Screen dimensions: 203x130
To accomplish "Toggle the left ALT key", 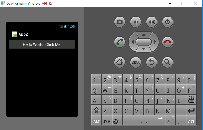I will (96, 120).
